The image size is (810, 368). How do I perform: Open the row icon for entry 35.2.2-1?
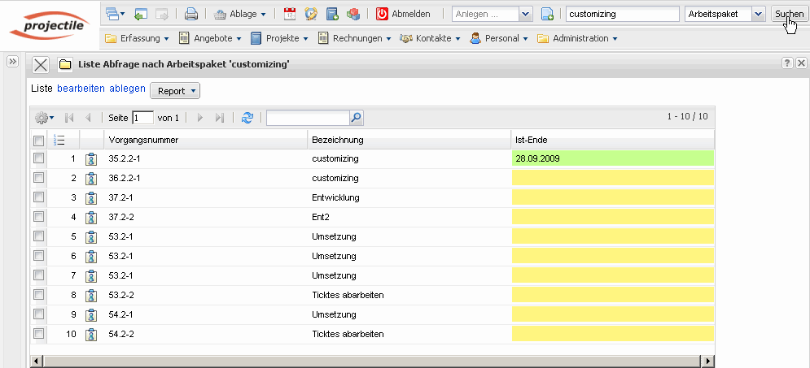91,159
